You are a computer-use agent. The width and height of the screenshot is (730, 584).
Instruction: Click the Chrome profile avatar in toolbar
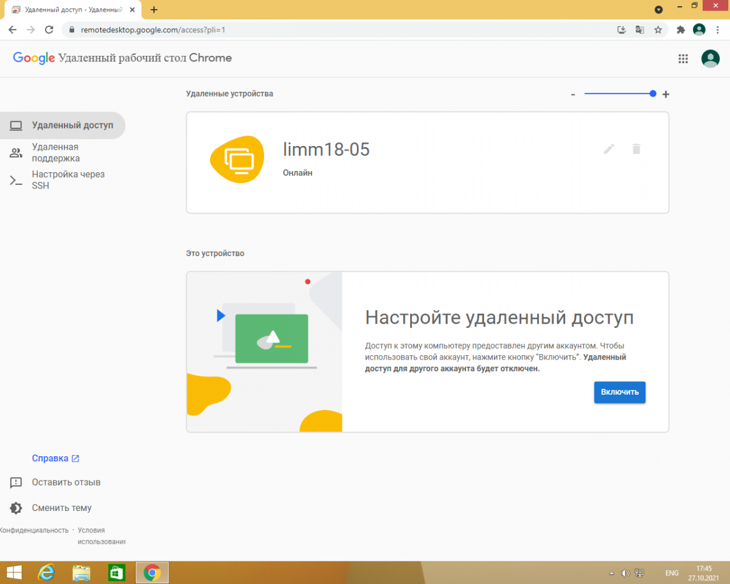(699, 29)
